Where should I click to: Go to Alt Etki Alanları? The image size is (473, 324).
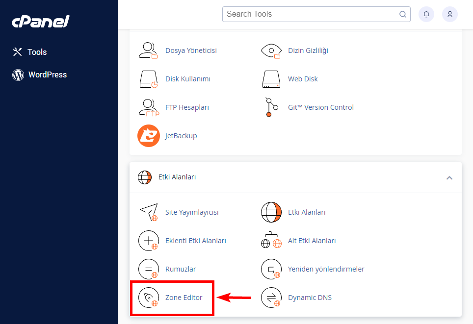coord(312,241)
